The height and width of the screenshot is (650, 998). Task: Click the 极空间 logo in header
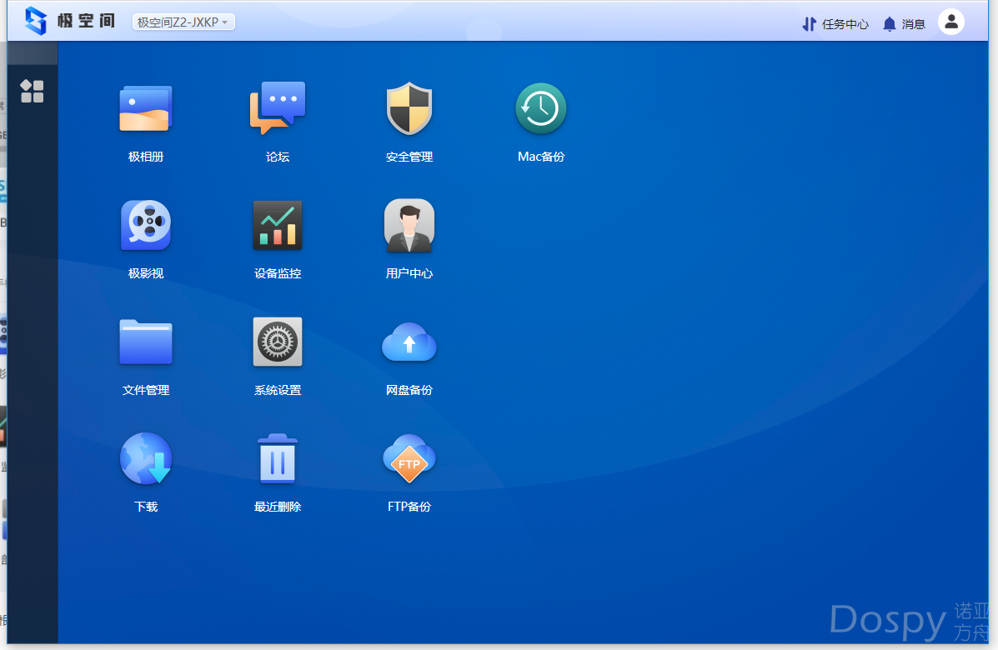[x=69, y=21]
